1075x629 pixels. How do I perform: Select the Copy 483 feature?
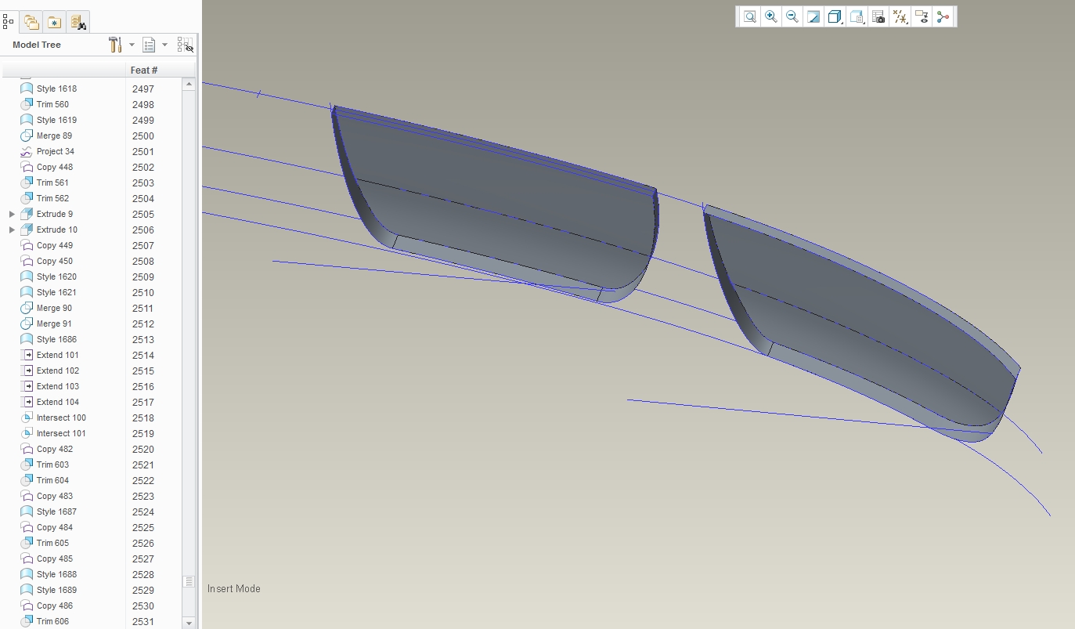tap(55, 496)
